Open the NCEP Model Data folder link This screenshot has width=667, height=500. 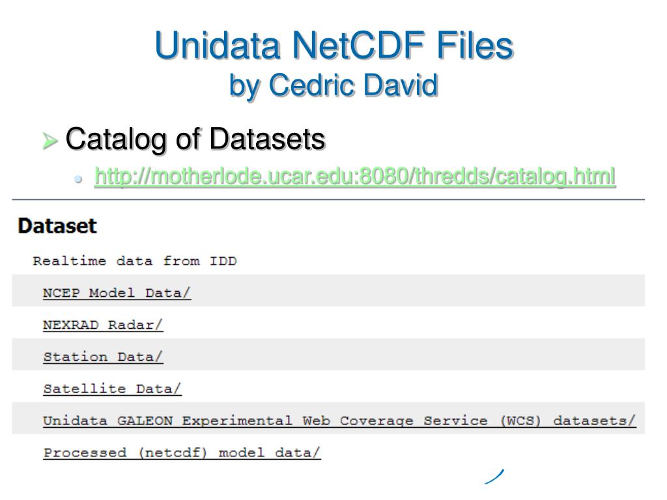117,293
